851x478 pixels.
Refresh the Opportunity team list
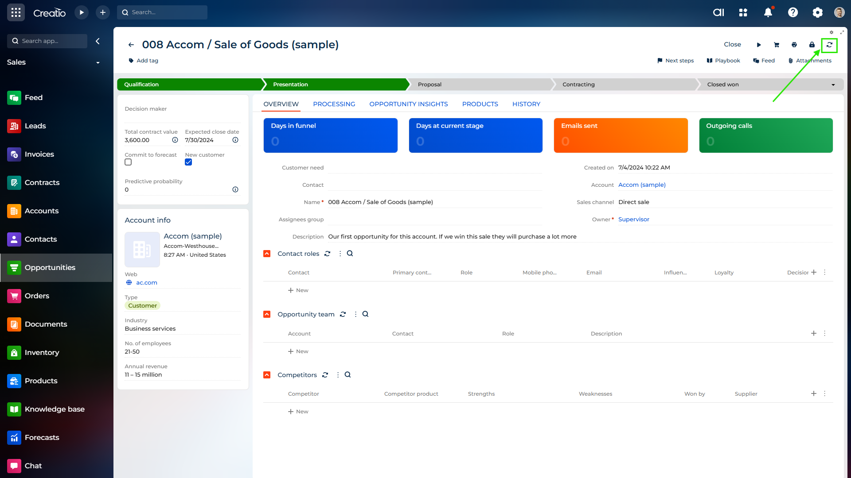click(x=343, y=314)
